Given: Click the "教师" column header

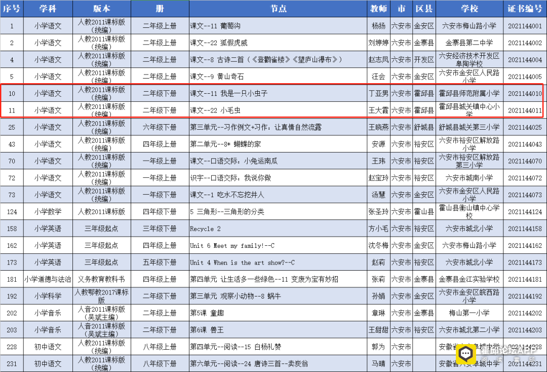Looking at the screenshot, I should [378, 9].
